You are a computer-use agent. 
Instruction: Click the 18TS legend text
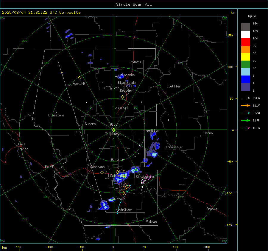tap(256, 128)
